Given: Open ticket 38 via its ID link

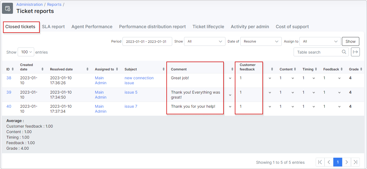Looking at the screenshot, I should [x=9, y=78].
